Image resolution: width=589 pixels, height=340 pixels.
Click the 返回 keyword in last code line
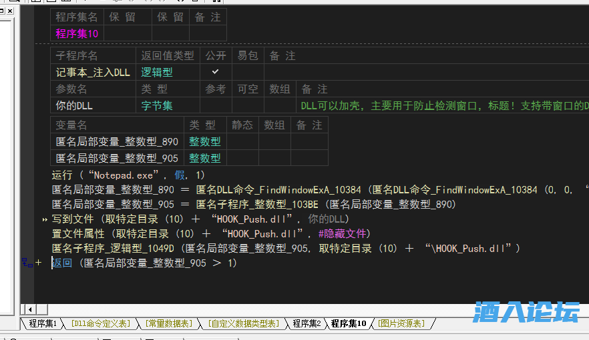[x=62, y=263]
